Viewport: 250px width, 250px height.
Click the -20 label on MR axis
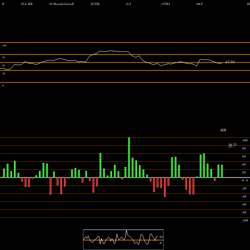(x=244, y=188)
